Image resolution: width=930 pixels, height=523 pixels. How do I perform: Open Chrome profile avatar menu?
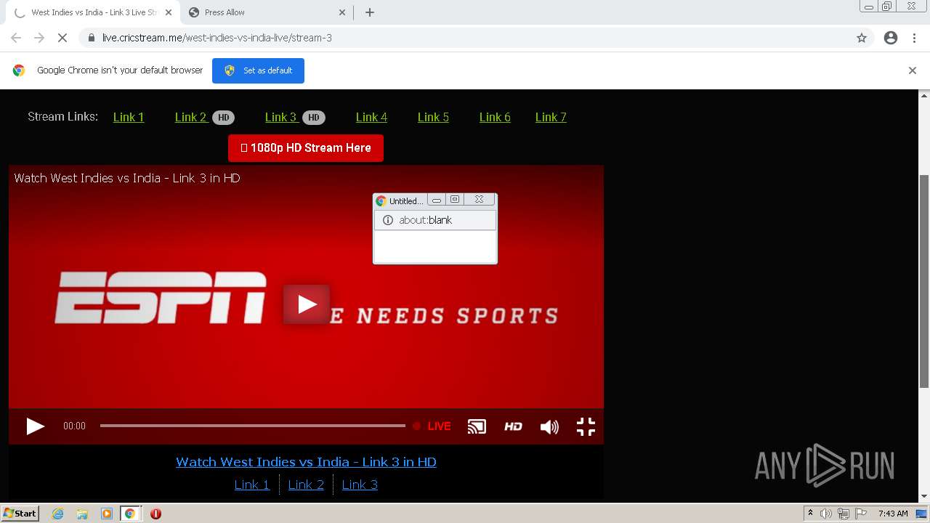tap(891, 38)
